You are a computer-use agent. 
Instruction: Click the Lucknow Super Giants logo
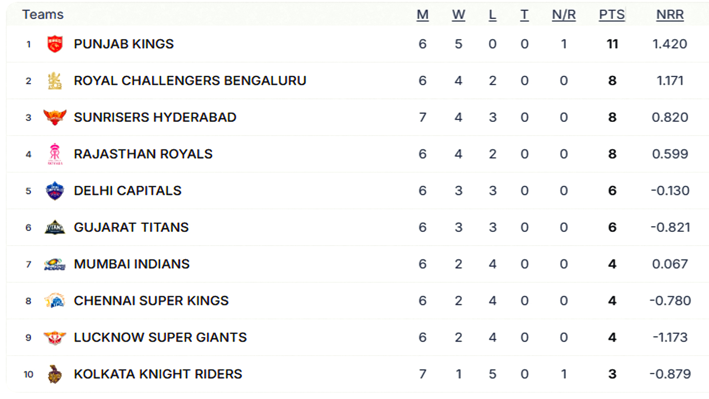[x=55, y=337]
